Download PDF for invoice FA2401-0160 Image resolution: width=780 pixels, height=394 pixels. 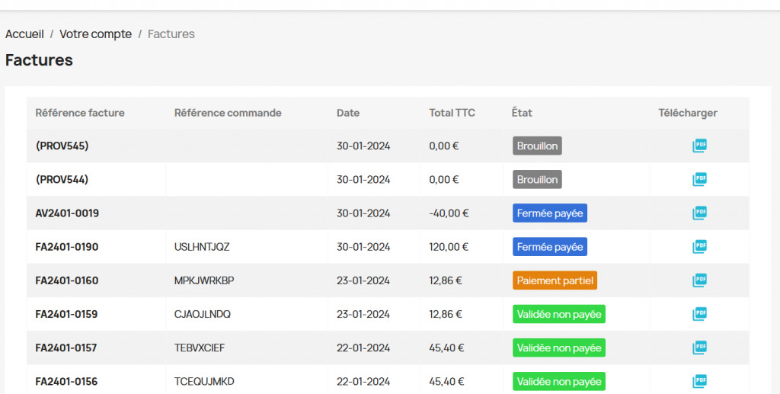699,280
